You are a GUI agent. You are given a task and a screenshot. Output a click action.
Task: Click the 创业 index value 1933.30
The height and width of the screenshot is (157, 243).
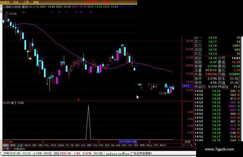tap(65, 153)
